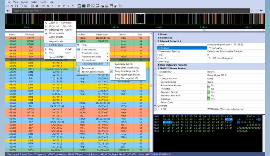Click the dark rows list icon in toolbar
This screenshot has width=270, height=156.
(x=59, y=6)
